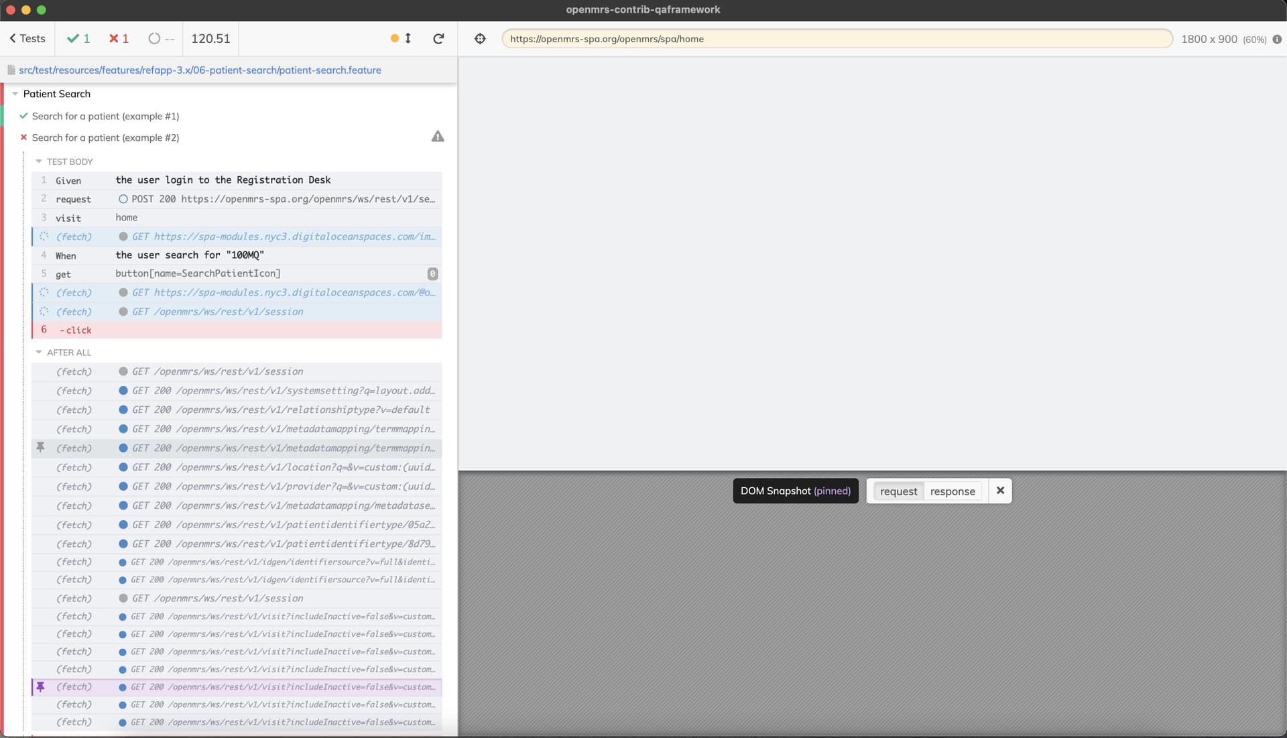Click pending spinner icon on digitaloceanspaces.com/im fetch

[x=44, y=236]
